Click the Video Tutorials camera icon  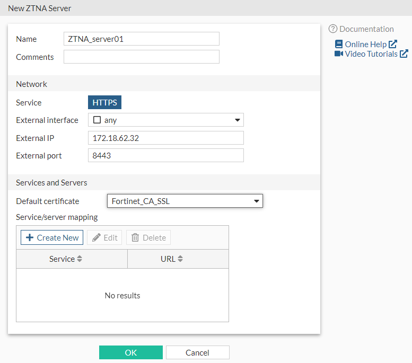pos(339,54)
